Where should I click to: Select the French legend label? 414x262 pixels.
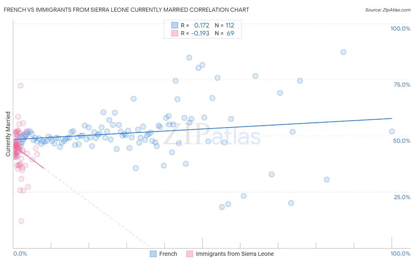coord(168,254)
